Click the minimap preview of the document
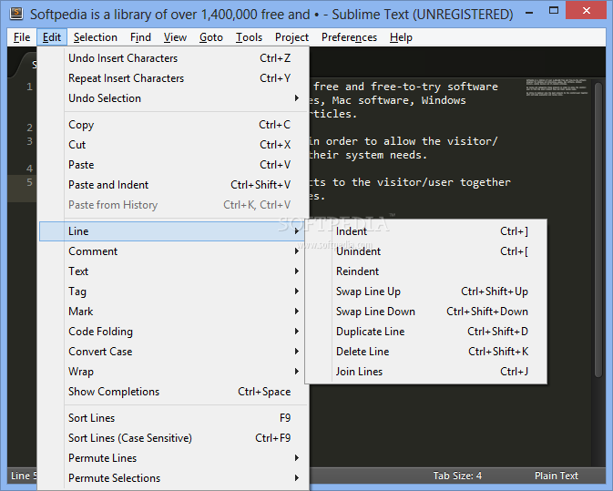Viewport: 613px width, 491px height. coord(557,87)
